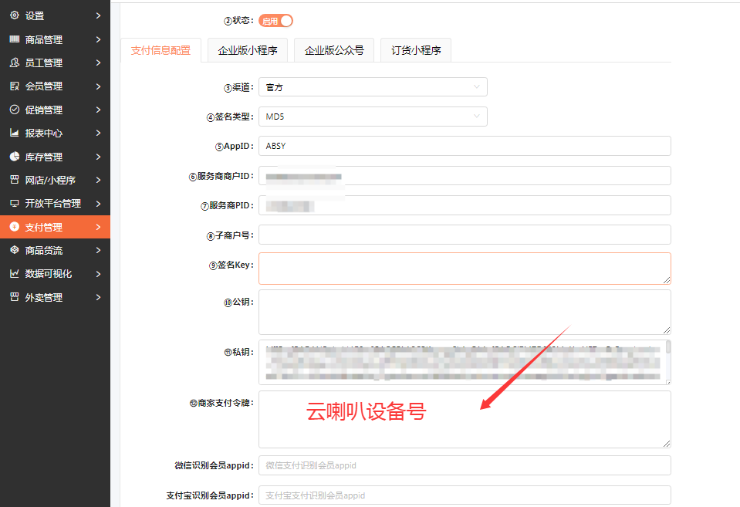Viewport: 740px width, 507px height.
Task: Click the 员工管理 person icon
Action: coord(14,63)
